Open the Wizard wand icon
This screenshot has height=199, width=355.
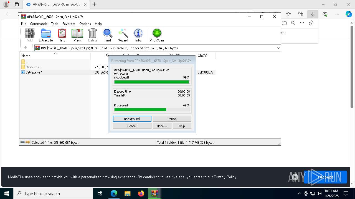[x=123, y=35]
